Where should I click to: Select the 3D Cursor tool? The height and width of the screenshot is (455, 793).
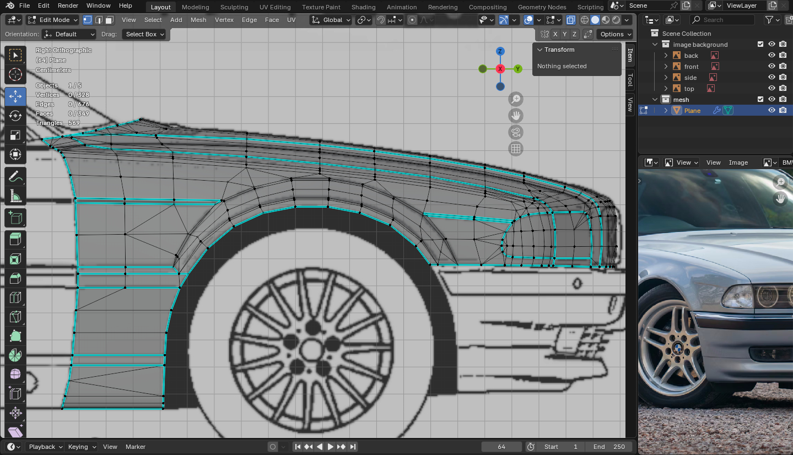coord(15,74)
